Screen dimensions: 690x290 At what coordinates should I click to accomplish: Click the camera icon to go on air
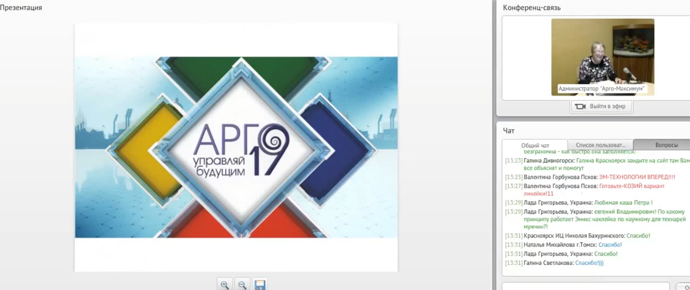[x=580, y=106]
